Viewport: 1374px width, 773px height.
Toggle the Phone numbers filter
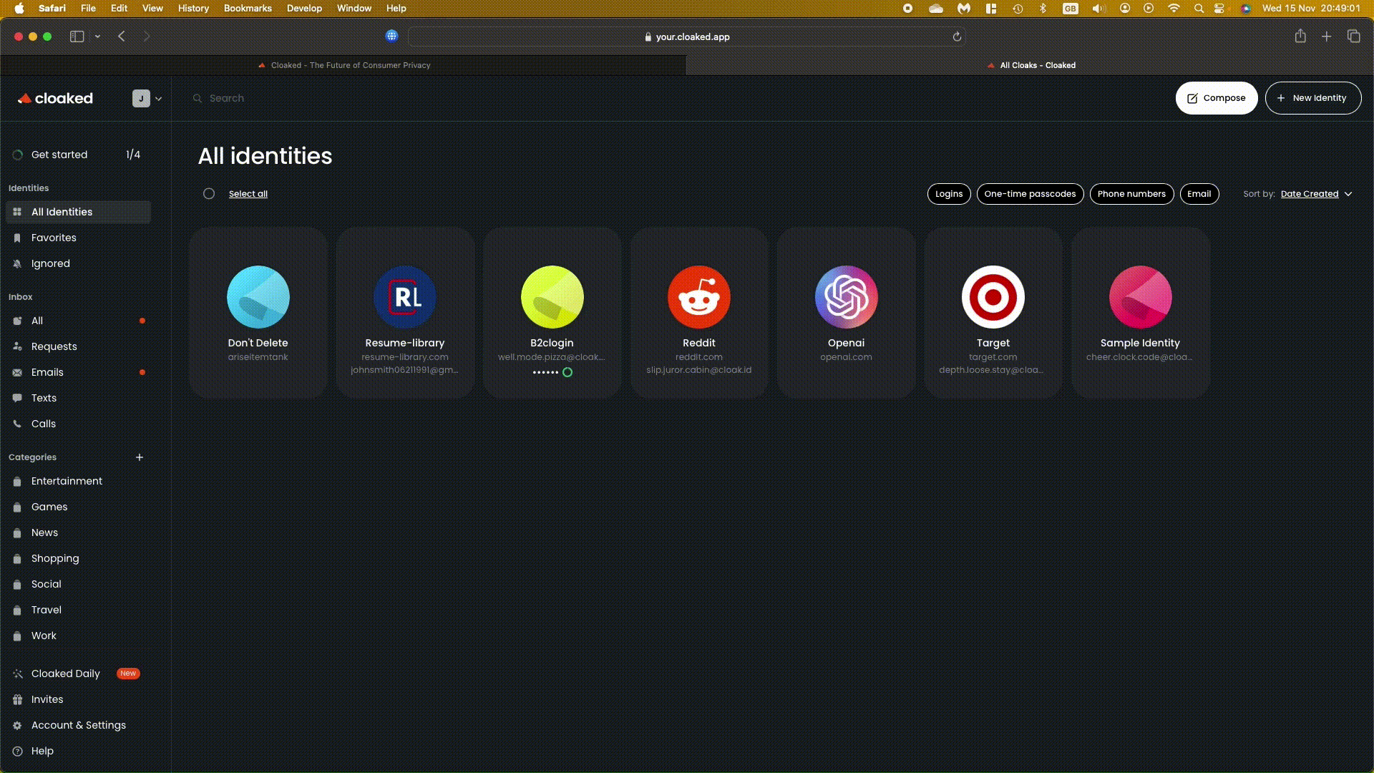click(1131, 194)
